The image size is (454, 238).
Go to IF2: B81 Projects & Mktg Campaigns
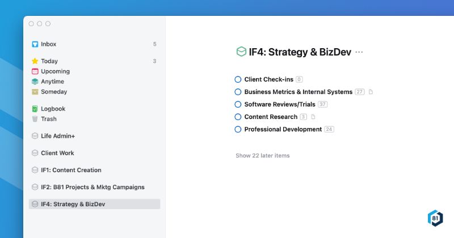pos(93,187)
